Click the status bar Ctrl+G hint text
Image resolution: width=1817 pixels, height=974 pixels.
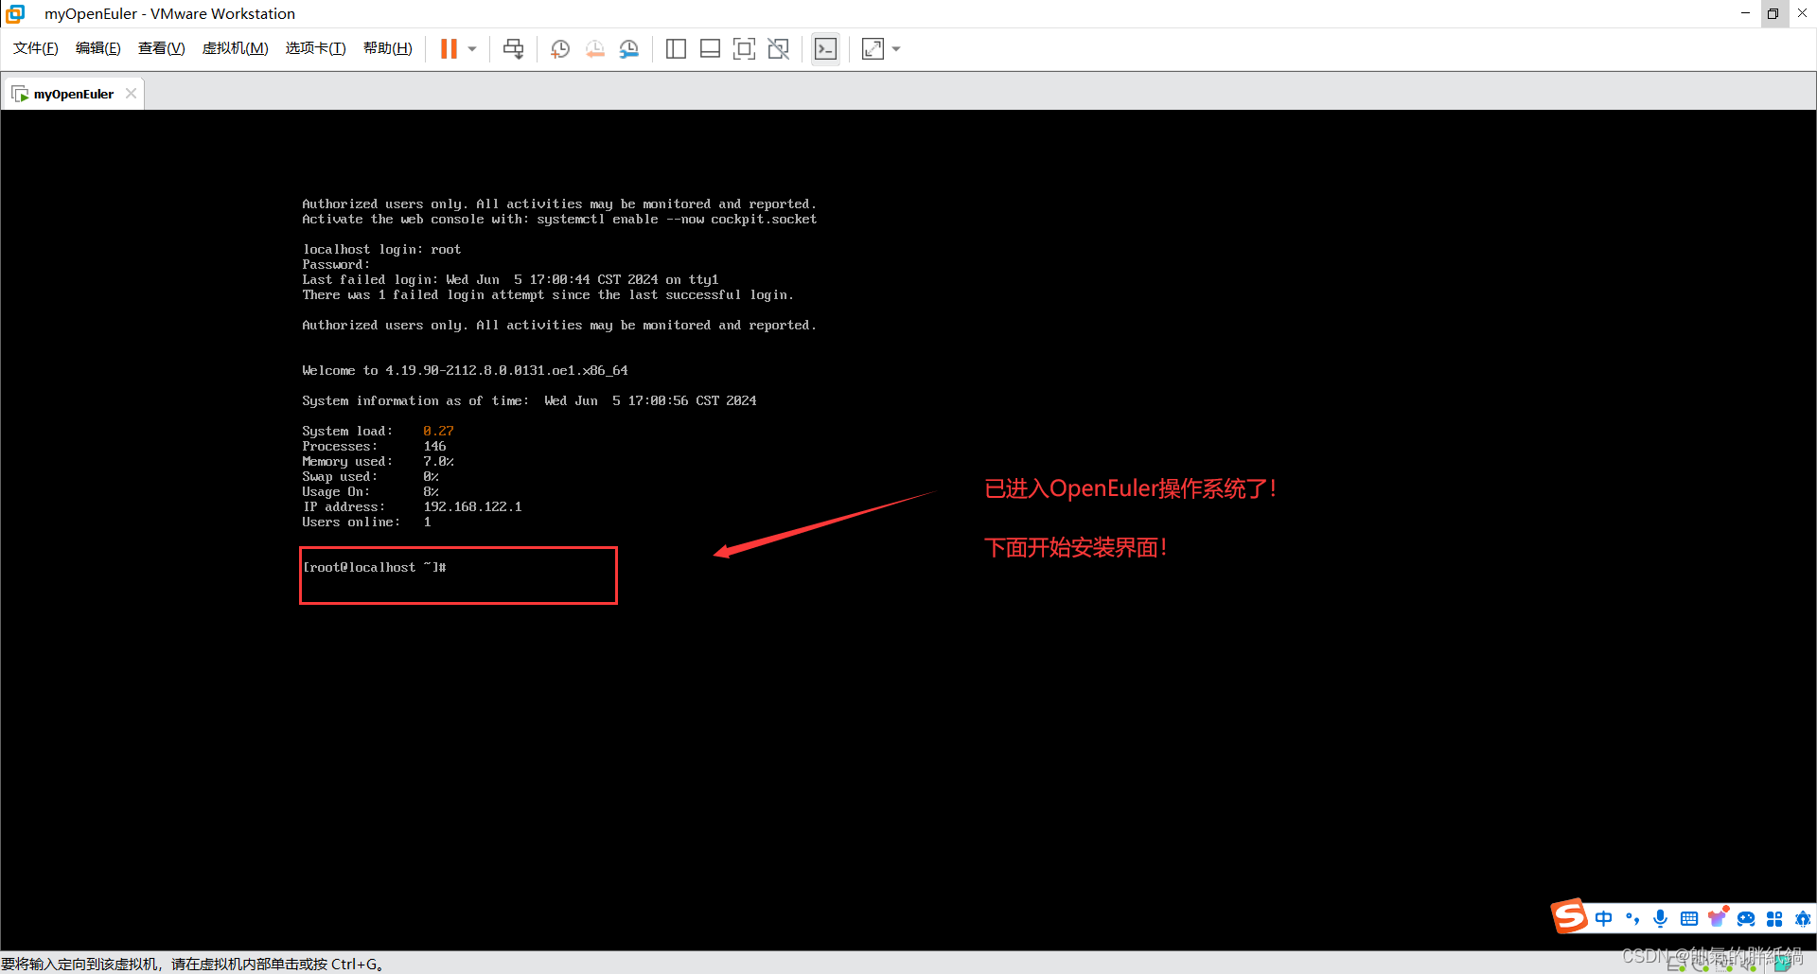[192, 964]
